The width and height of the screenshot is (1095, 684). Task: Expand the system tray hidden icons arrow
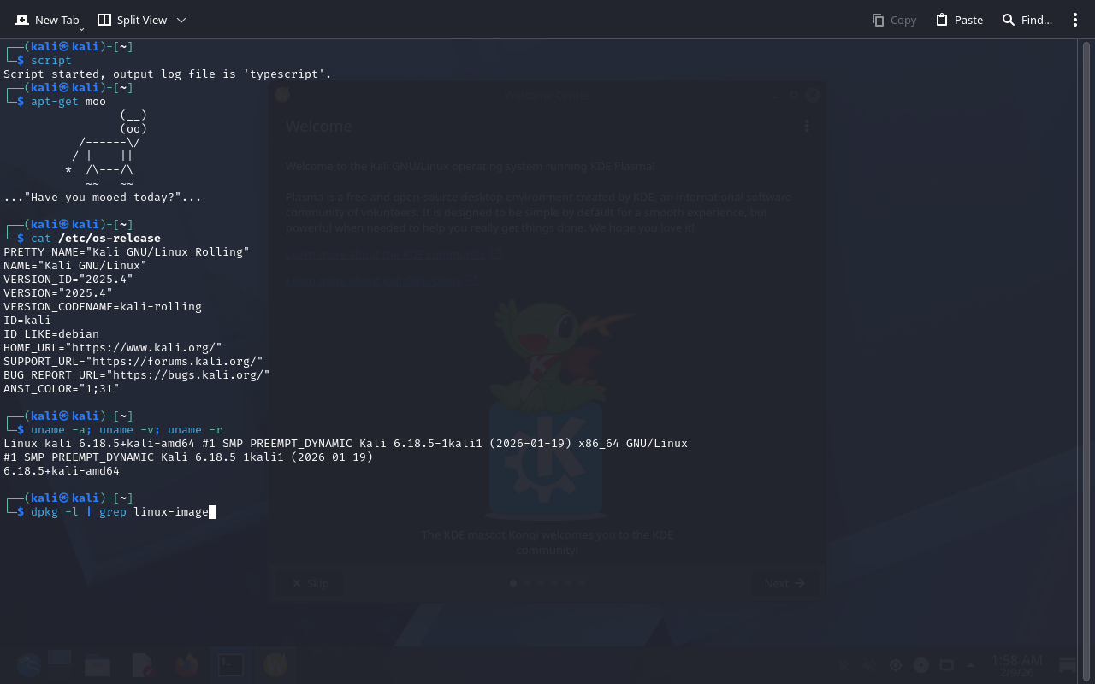coord(971,665)
